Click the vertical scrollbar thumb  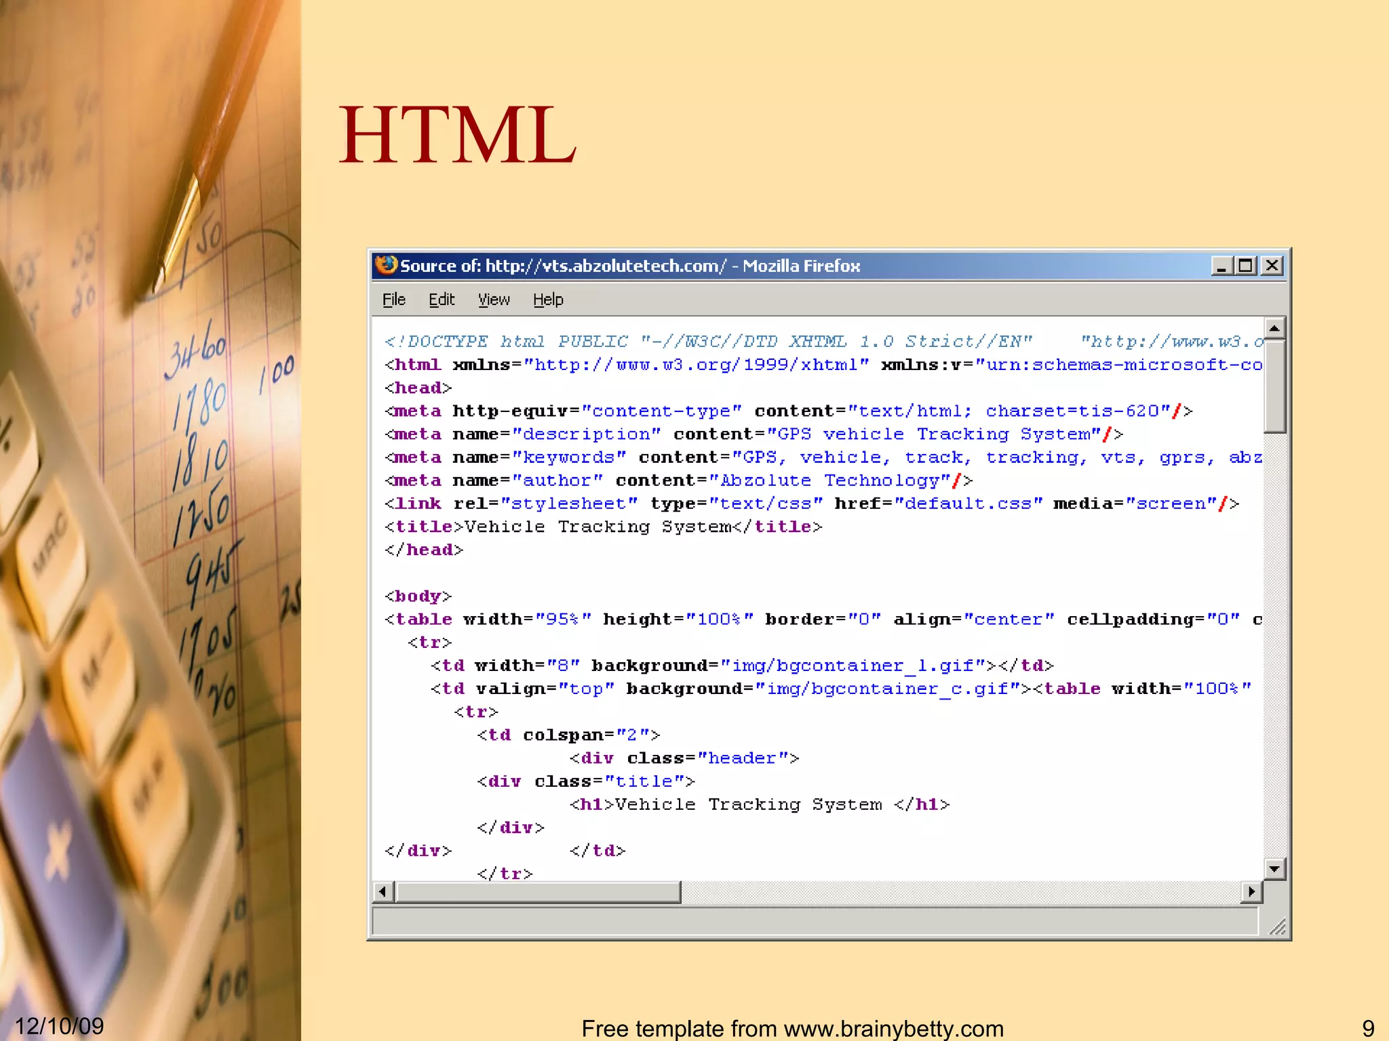(x=1274, y=386)
